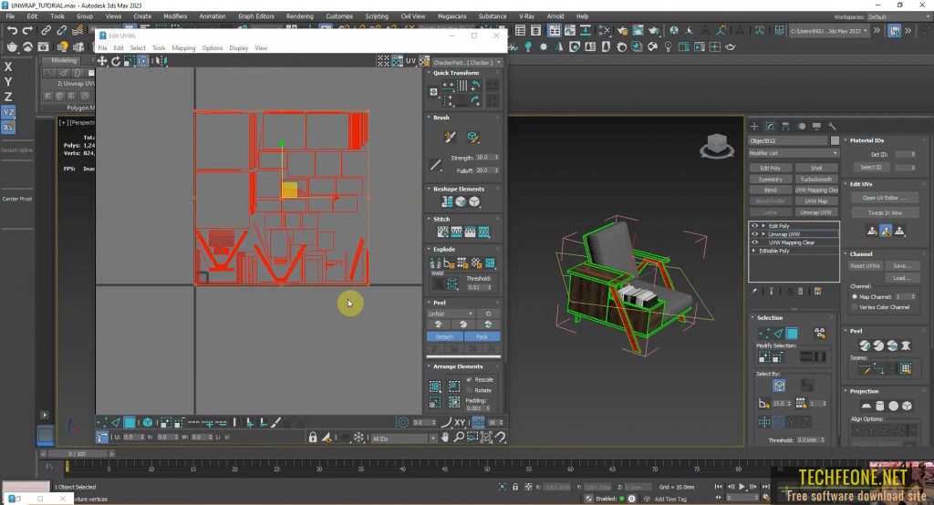The height and width of the screenshot is (505, 934).
Task: Click the Play Animation button
Action: [x=742, y=487]
